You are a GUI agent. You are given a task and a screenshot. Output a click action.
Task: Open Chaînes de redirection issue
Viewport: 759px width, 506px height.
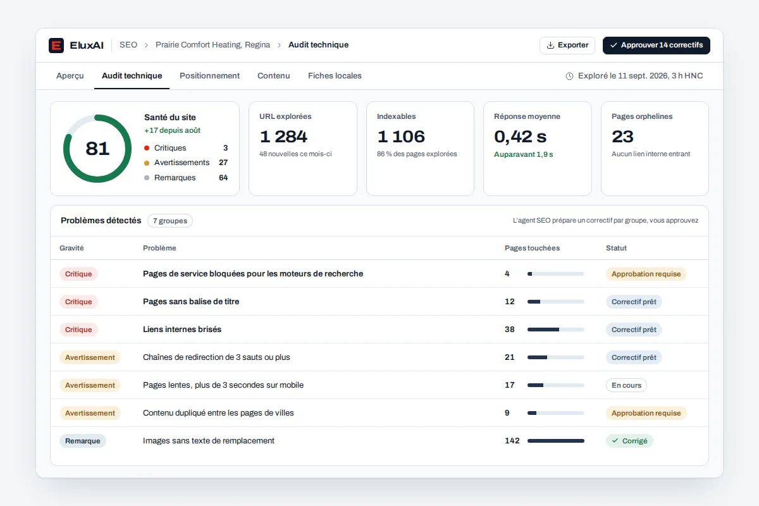click(216, 357)
